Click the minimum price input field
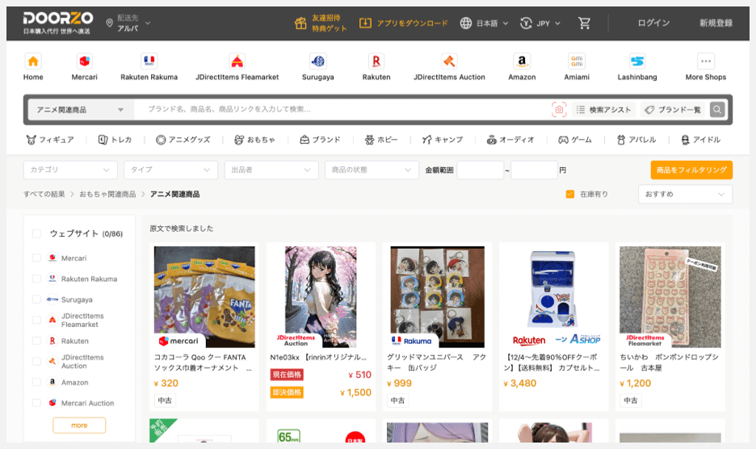The image size is (756, 449). (x=481, y=170)
